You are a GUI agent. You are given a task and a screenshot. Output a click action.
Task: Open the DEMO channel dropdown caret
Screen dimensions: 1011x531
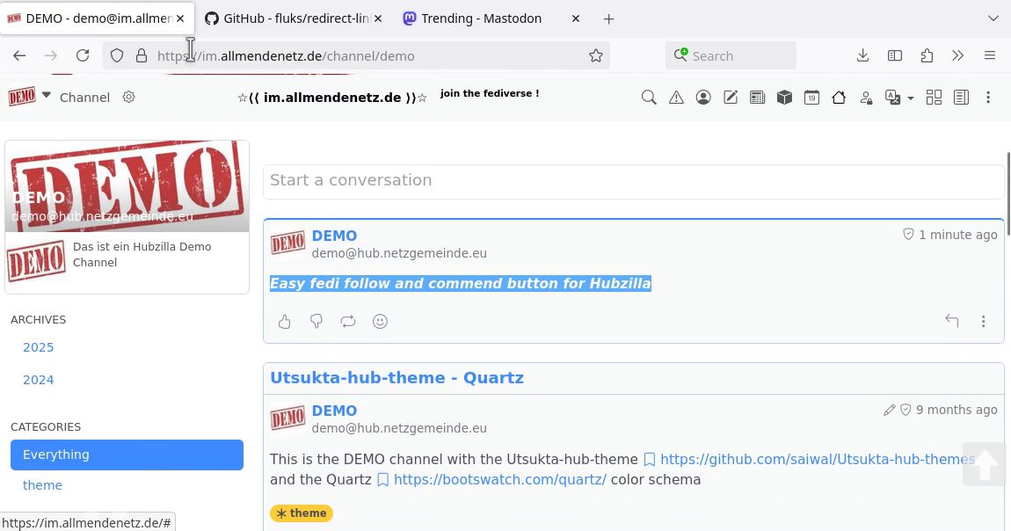(x=47, y=96)
